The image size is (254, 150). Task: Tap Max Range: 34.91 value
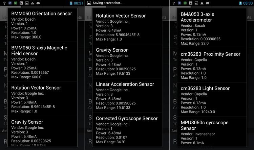click(x=111, y=142)
